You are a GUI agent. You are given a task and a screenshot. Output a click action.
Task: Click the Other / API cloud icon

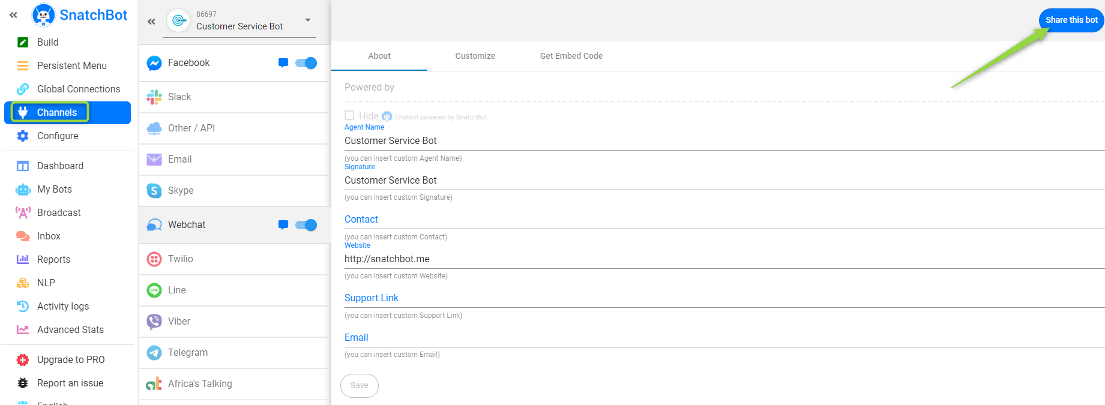(x=154, y=128)
